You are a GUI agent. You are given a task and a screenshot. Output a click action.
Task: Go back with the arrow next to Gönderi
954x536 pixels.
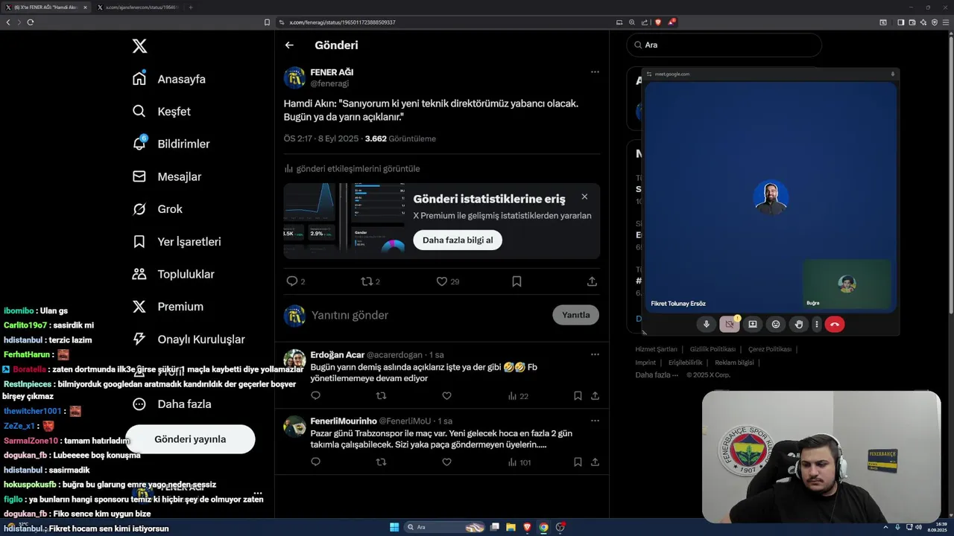pos(289,45)
